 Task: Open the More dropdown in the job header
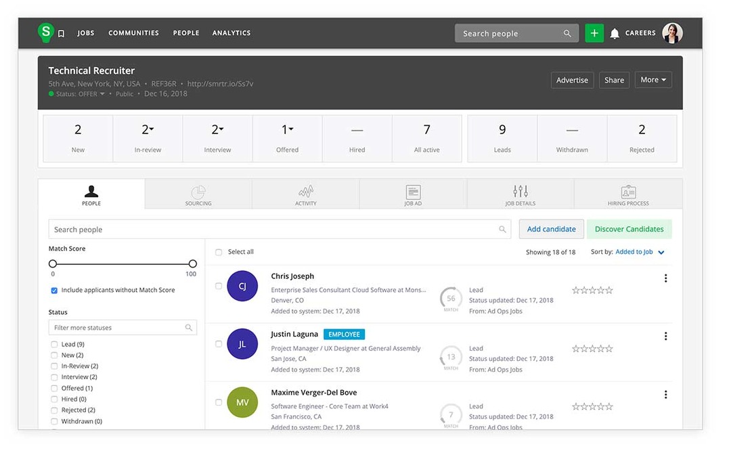tap(652, 79)
